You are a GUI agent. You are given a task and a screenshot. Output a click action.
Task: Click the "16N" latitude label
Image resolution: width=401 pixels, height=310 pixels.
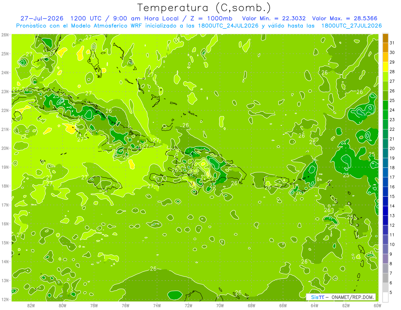pos(5,224)
